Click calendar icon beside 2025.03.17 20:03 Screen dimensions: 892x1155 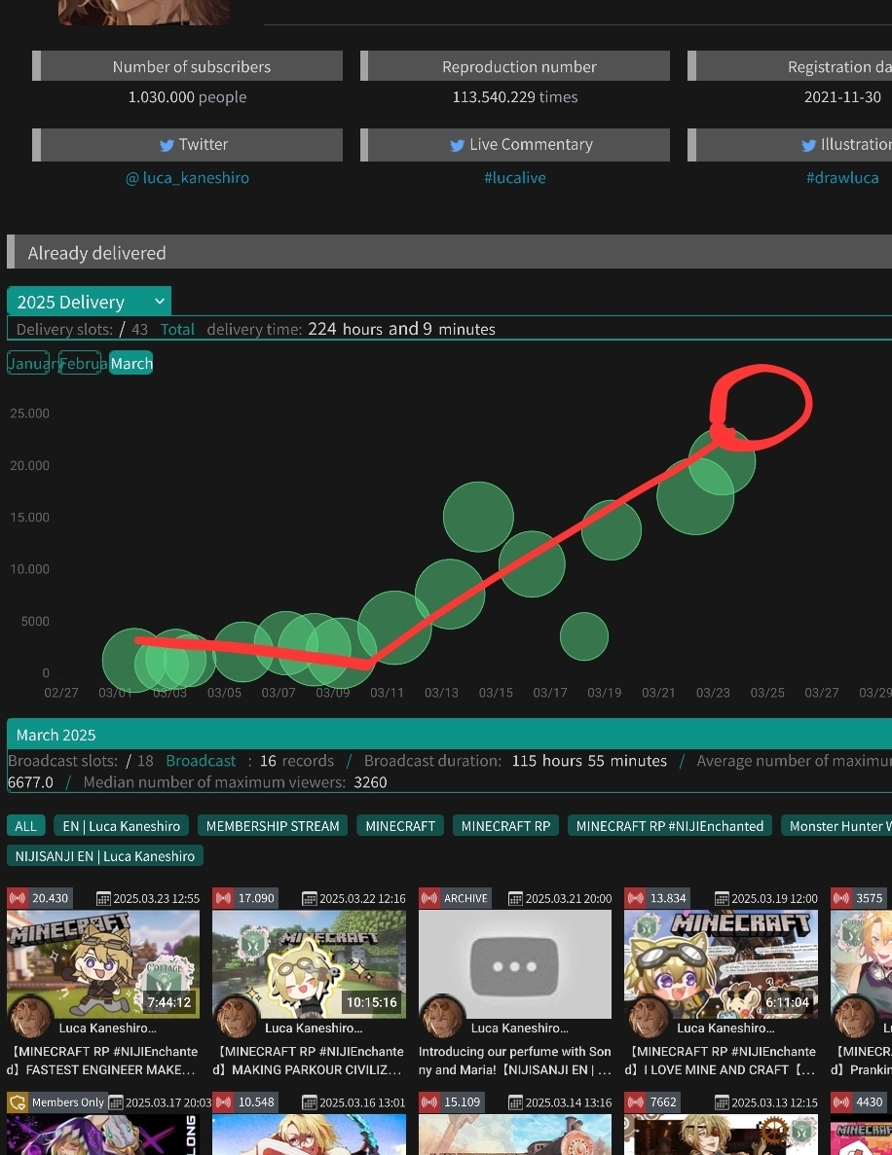(x=116, y=1102)
